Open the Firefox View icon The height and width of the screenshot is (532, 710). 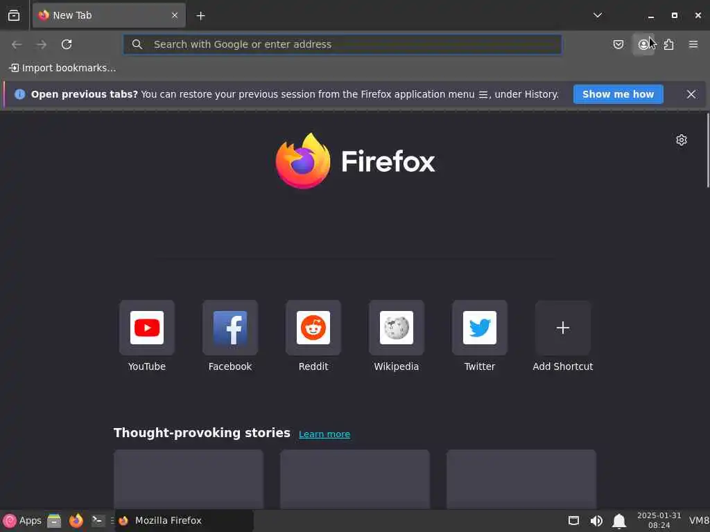coord(14,15)
